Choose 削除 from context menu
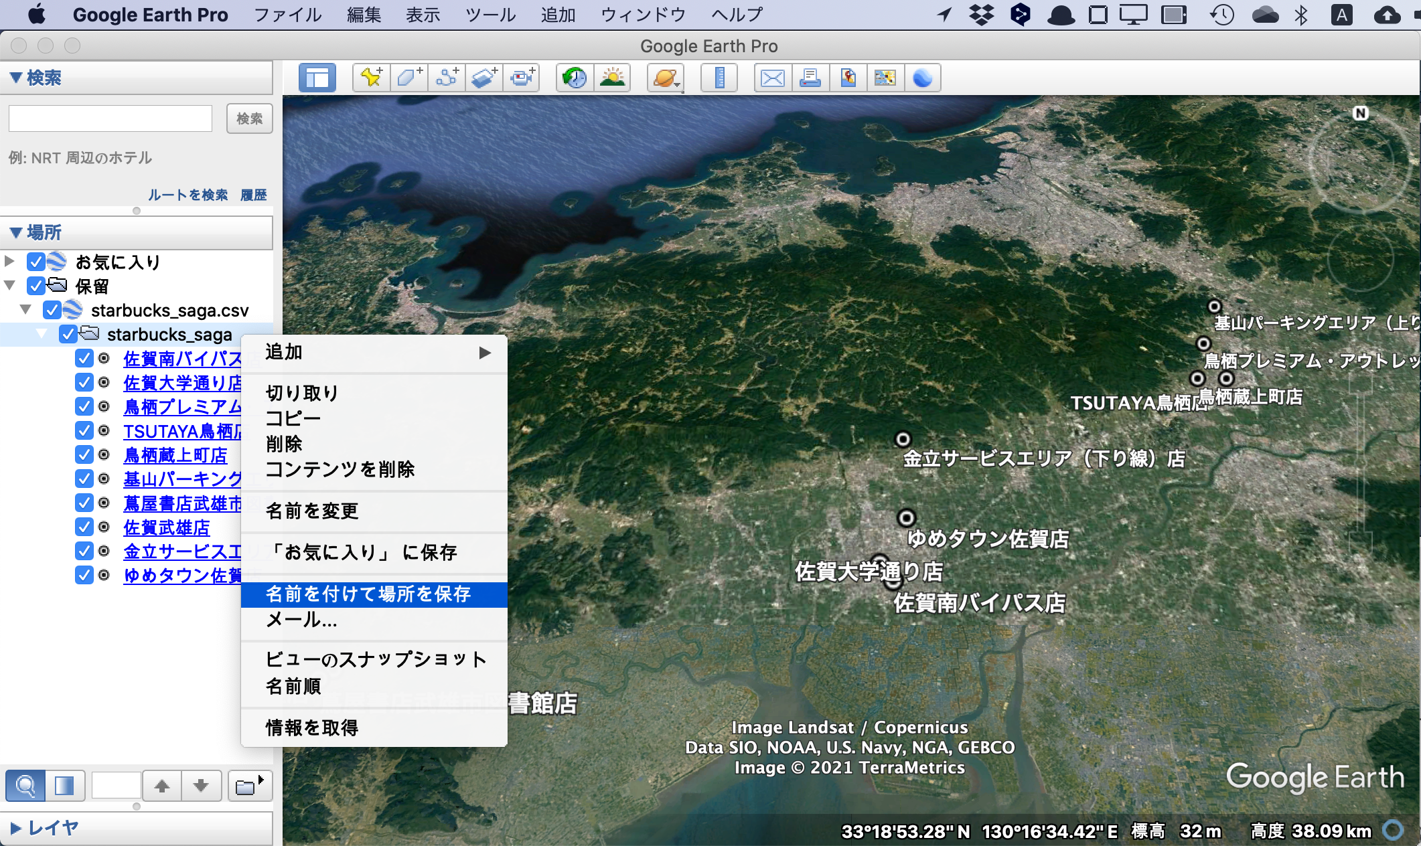 (x=374, y=444)
